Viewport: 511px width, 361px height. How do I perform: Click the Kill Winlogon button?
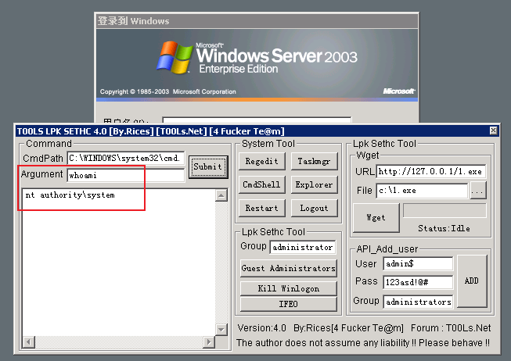(289, 288)
